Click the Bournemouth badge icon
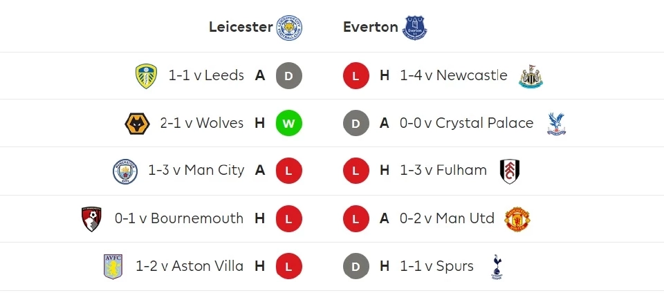664x293 pixels. pos(91,219)
